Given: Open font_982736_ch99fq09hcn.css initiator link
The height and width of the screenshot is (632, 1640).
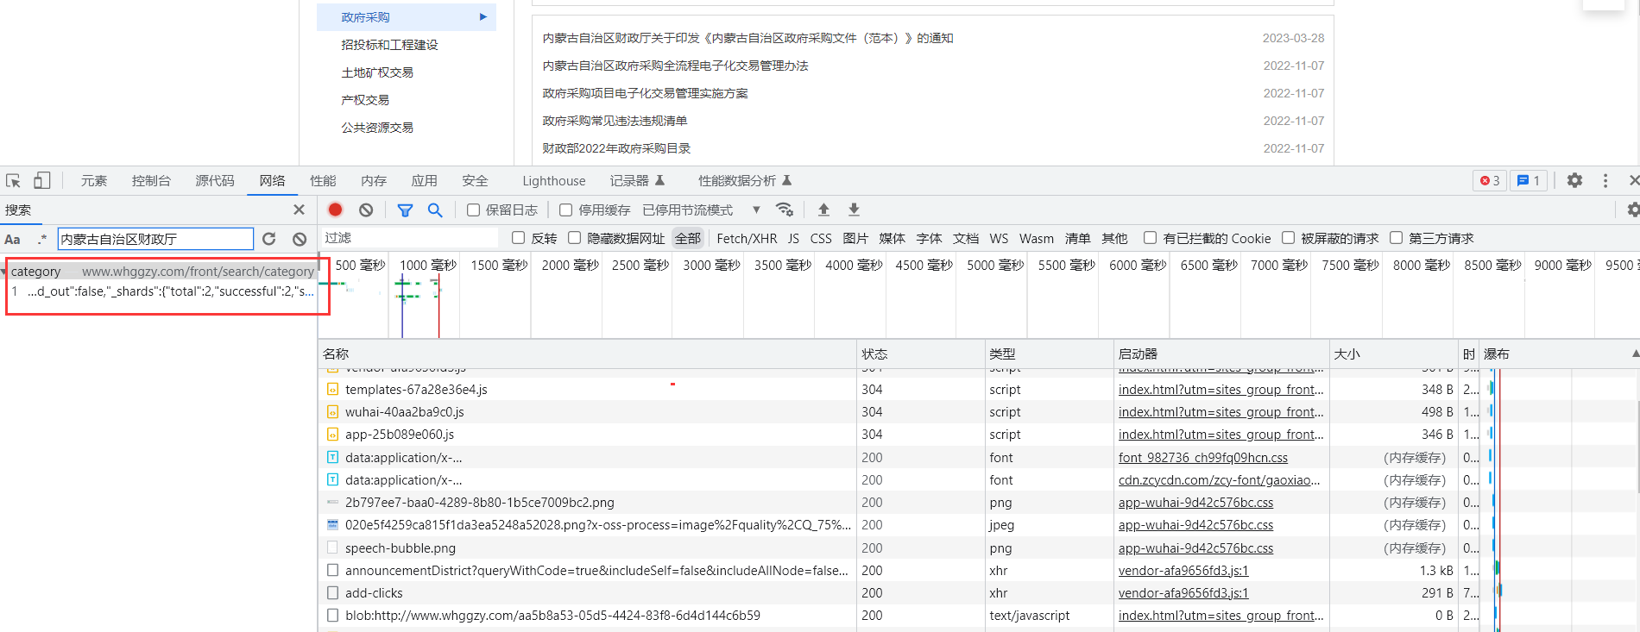Looking at the screenshot, I should [1203, 458].
